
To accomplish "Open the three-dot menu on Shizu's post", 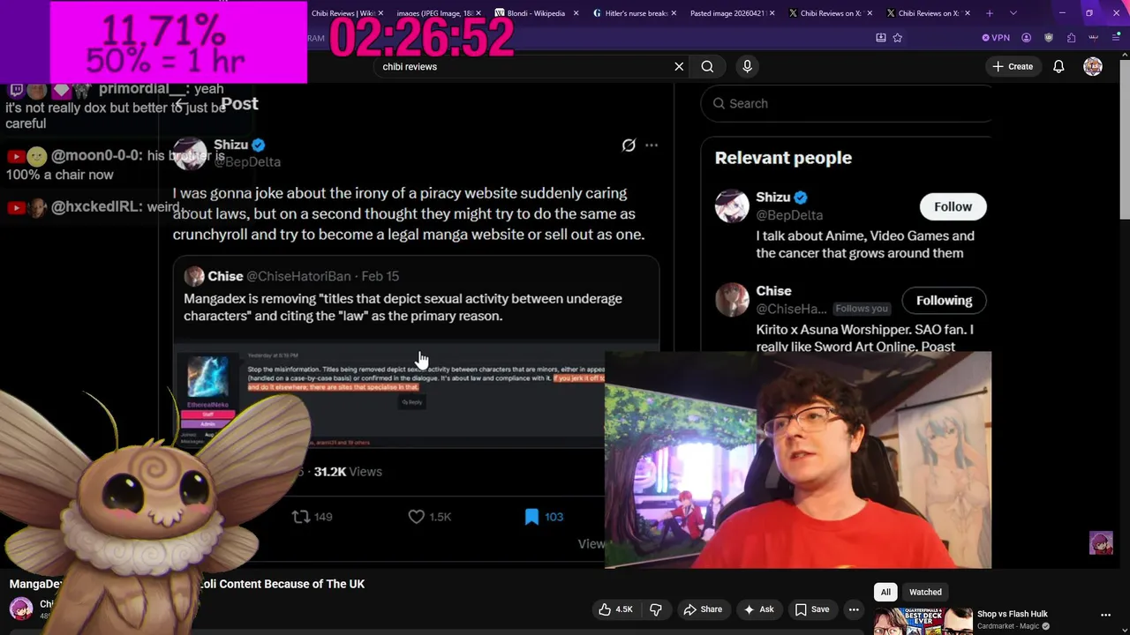I will click(652, 145).
